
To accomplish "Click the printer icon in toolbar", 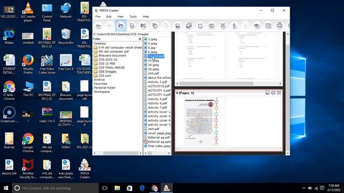I will 279,25.
